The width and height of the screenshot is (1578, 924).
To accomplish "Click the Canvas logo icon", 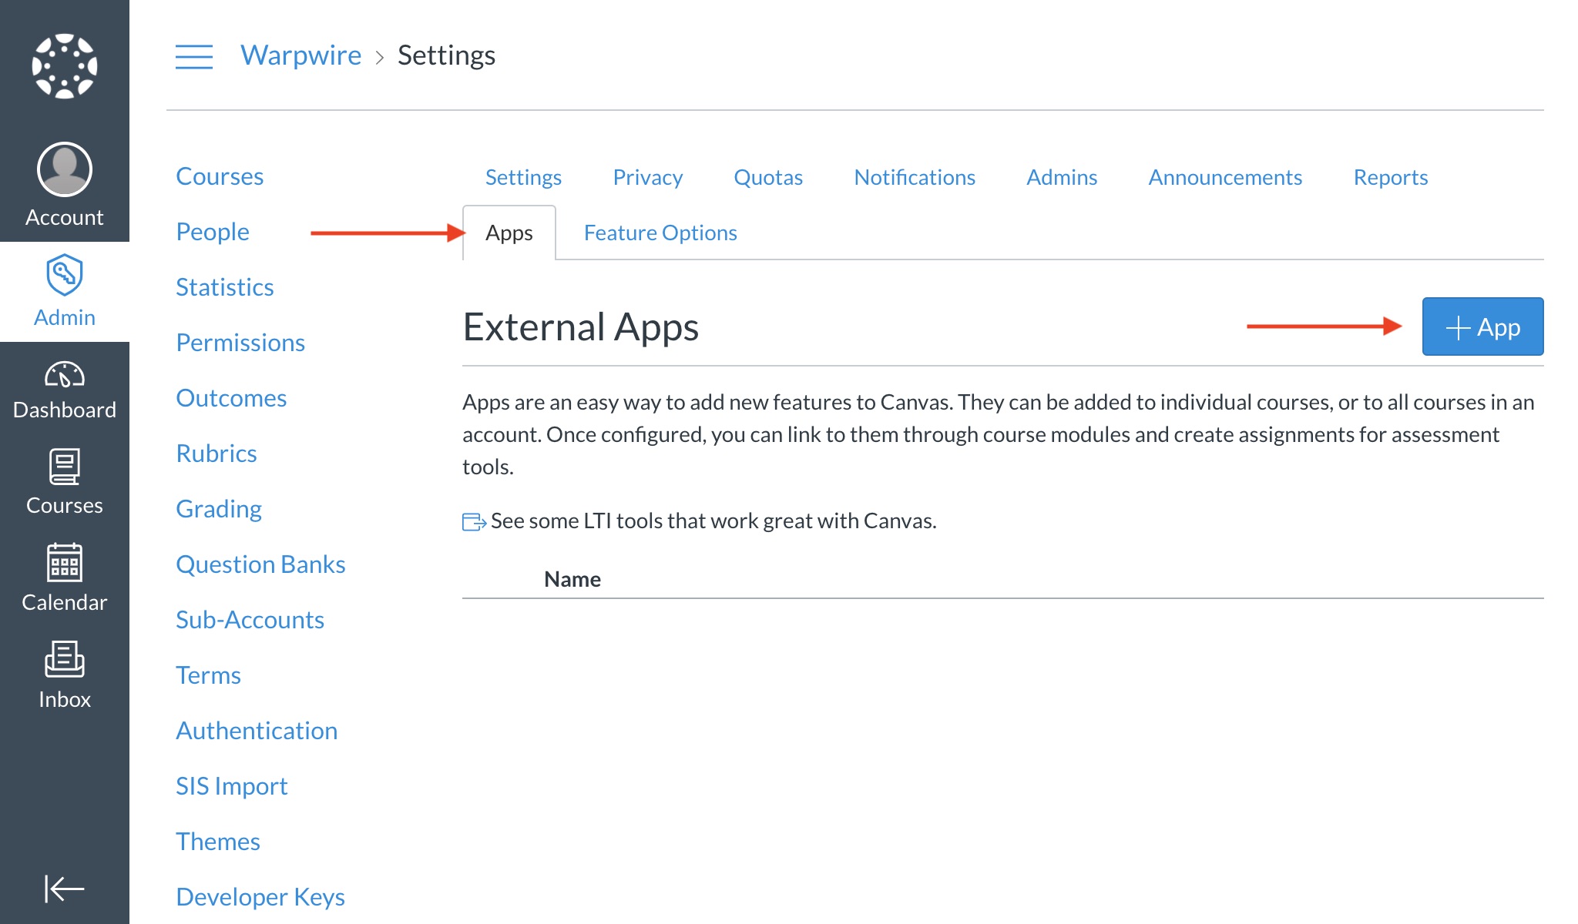I will click(65, 66).
